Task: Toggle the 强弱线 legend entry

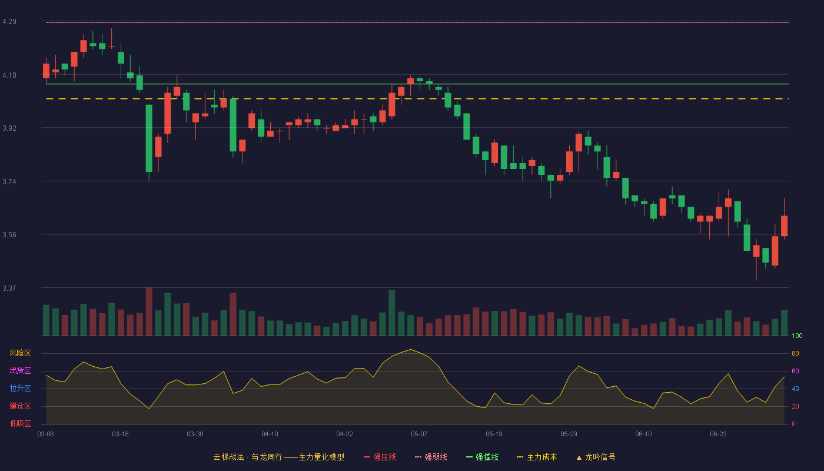Action: point(431,457)
